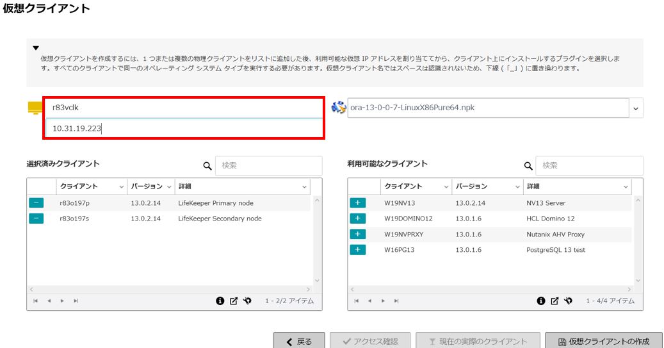Click the scroll-down arrow in available clients list
Viewport: 664px width, 348px height.
coord(638,281)
